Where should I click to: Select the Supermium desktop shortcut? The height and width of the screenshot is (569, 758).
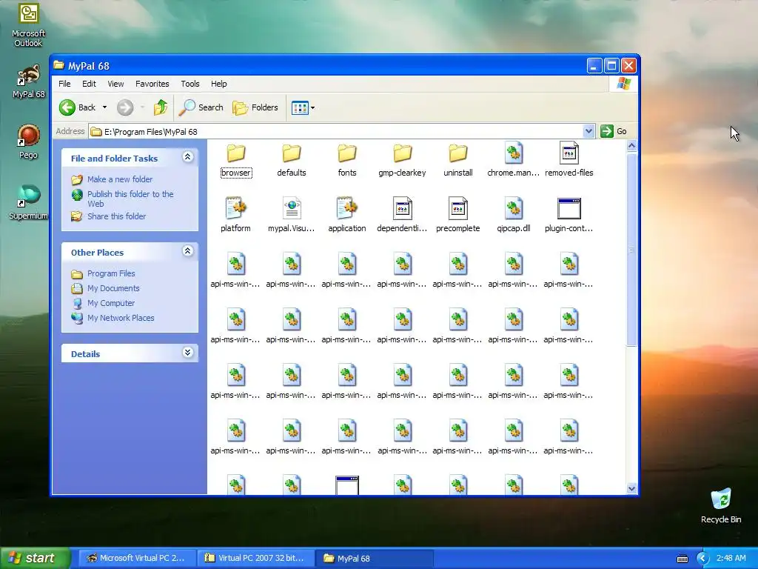(29, 202)
